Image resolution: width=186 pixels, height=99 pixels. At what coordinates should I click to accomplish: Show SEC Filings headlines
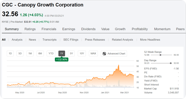click(x=71, y=40)
